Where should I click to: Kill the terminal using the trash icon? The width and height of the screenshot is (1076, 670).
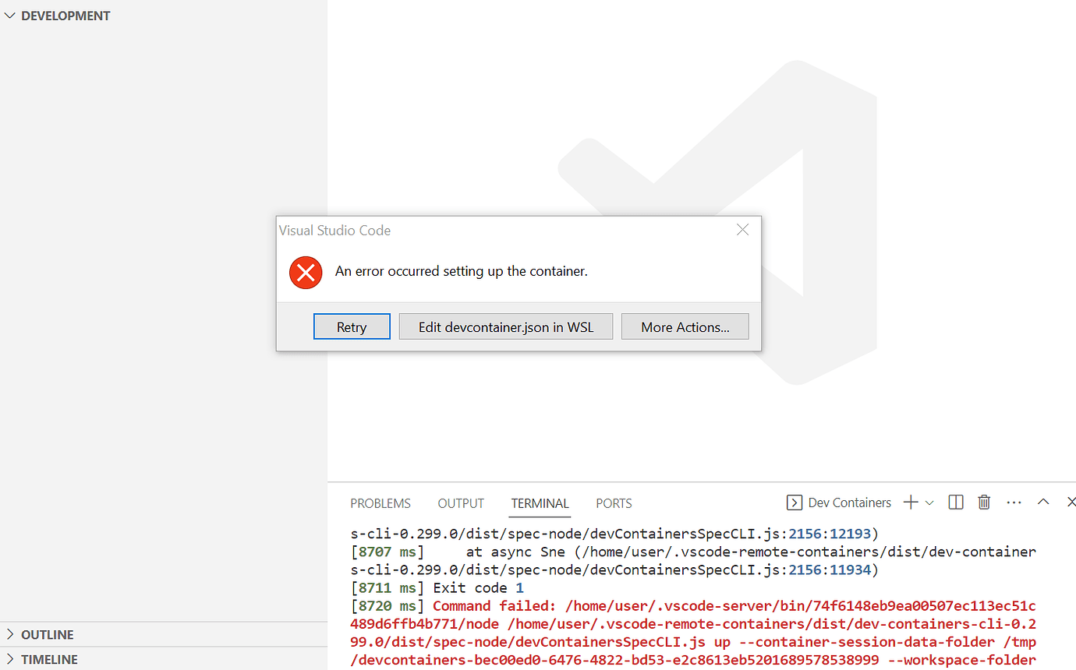tap(983, 502)
